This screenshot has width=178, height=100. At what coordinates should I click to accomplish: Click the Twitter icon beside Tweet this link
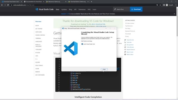125,40
